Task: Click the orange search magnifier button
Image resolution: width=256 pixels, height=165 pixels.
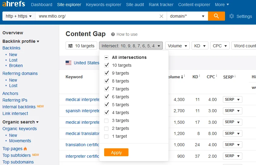Action: 216,16
